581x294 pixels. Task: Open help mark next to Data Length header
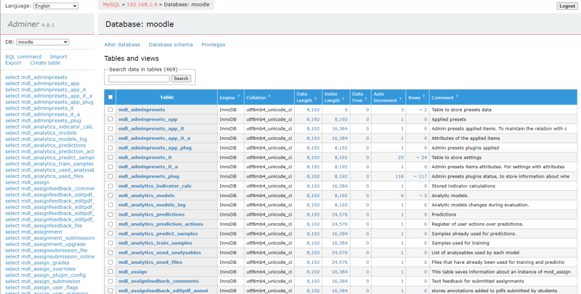click(x=315, y=99)
